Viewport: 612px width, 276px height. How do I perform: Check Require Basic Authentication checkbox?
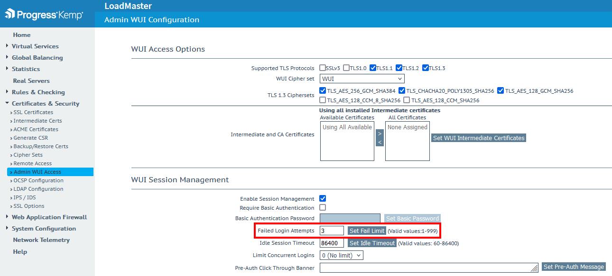(323, 207)
